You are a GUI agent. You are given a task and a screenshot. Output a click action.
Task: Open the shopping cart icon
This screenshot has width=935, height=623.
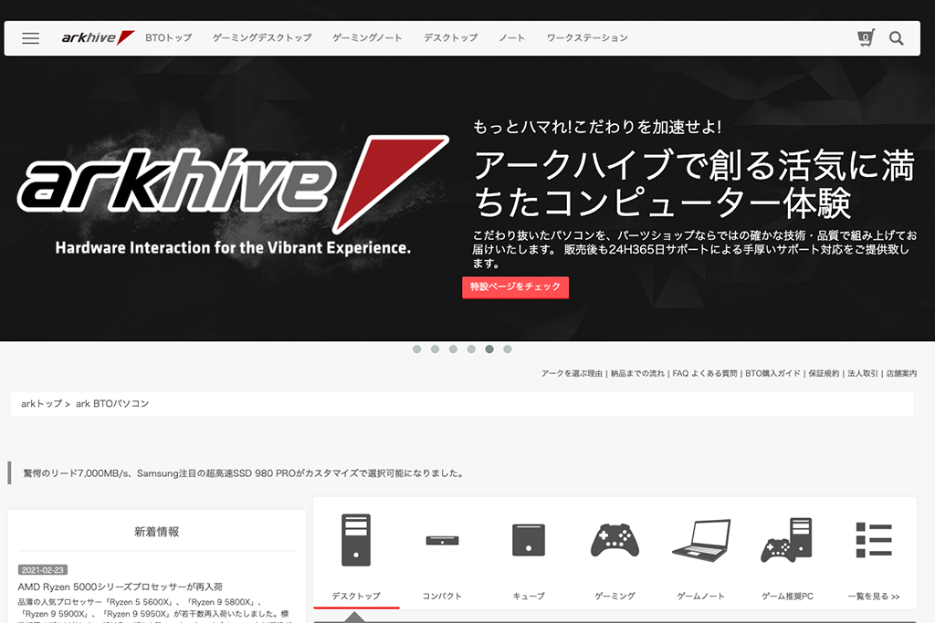click(866, 37)
